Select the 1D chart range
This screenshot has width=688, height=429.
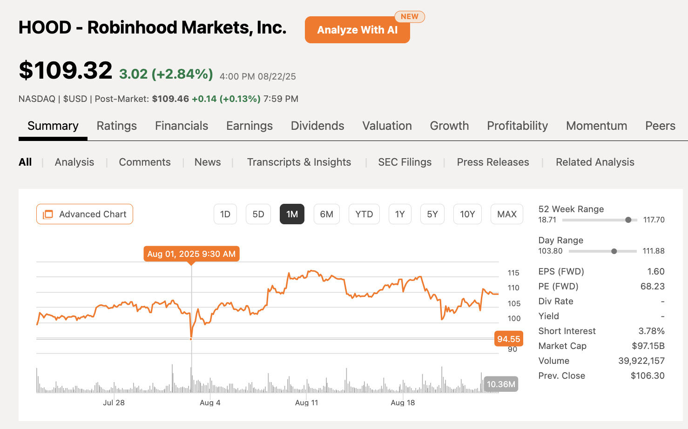tap(225, 214)
